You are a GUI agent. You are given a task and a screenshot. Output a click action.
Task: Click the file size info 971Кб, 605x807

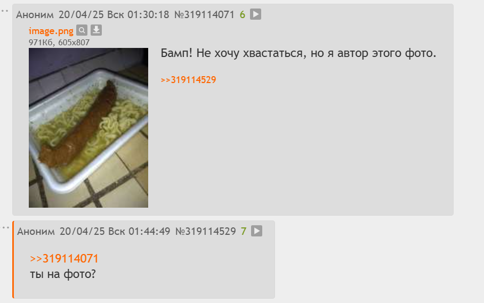pos(59,42)
